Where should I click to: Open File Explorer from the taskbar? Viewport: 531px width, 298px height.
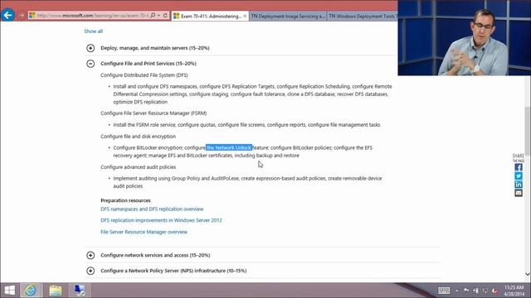[x=56, y=291]
